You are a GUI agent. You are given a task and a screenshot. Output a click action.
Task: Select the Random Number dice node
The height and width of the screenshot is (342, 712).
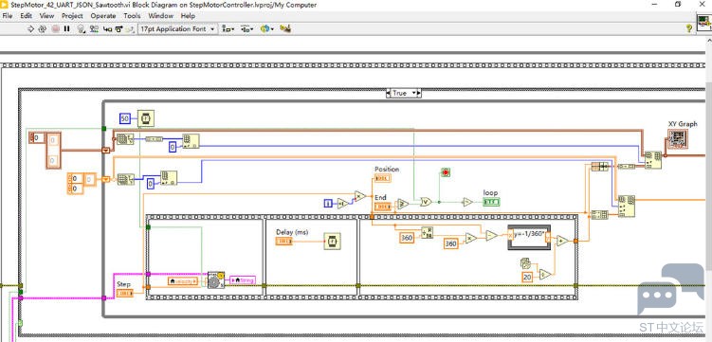point(525,263)
